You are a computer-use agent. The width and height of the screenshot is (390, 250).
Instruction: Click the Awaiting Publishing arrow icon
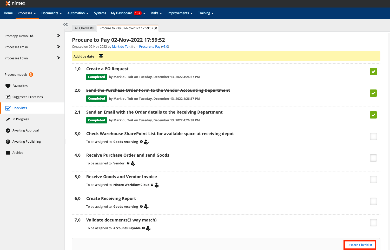[8, 142]
